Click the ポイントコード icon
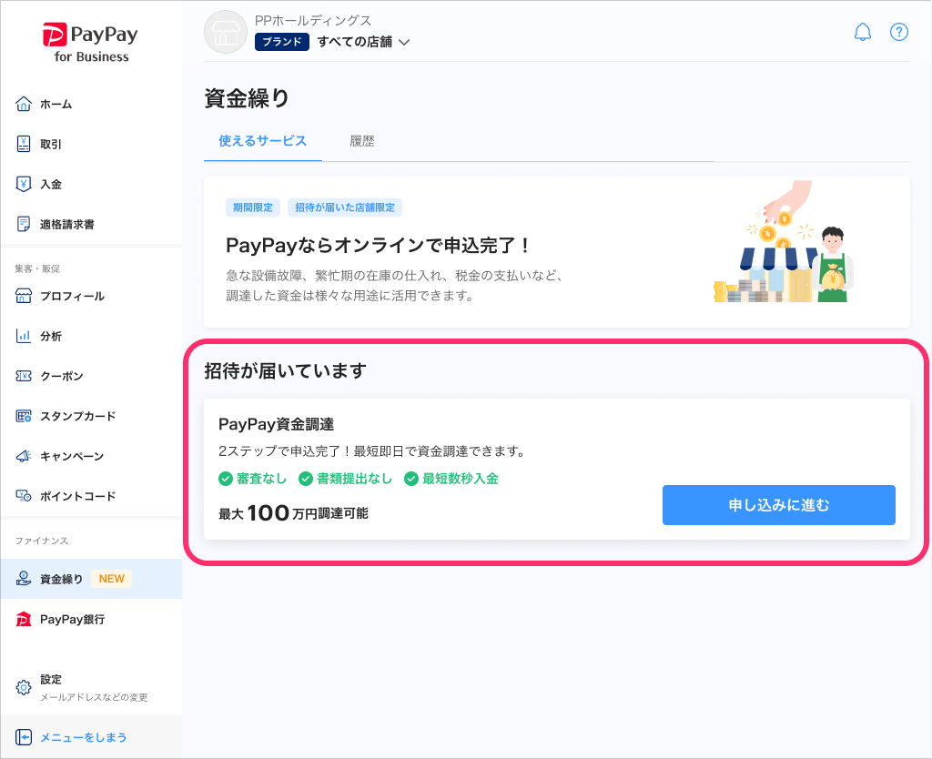 pyautogui.click(x=23, y=496)
